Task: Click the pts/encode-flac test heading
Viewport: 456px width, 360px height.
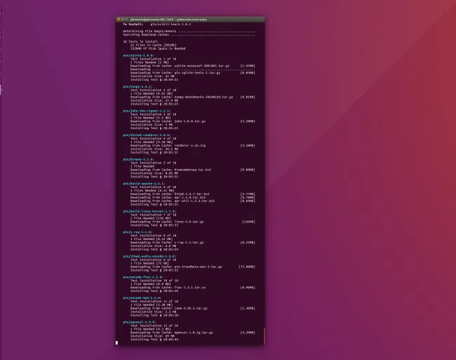Action: pyautogui.click(x=143, y=277)
